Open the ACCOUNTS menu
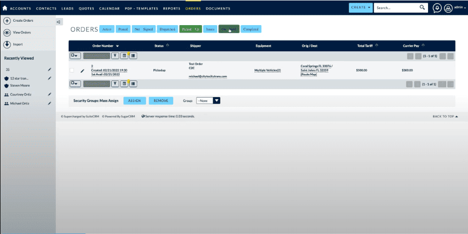 [x=20, y=9]
